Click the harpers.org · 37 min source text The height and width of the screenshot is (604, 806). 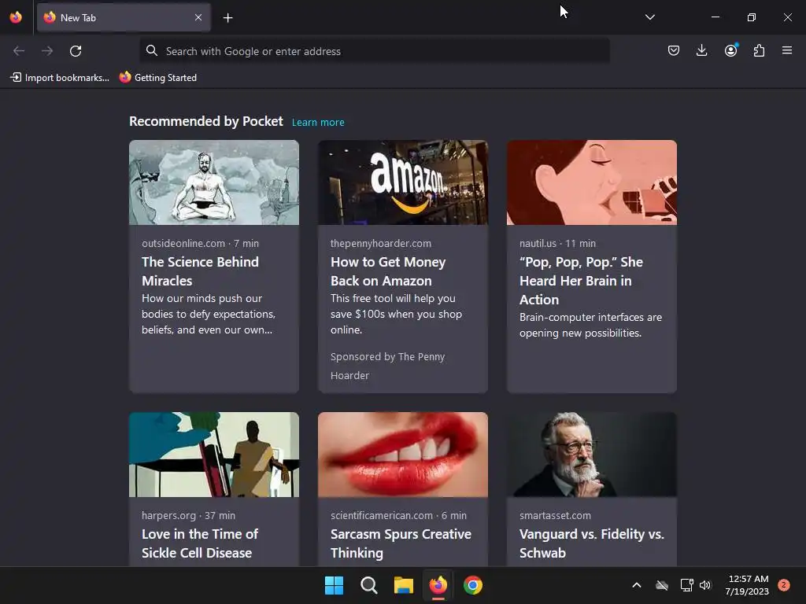189,515
